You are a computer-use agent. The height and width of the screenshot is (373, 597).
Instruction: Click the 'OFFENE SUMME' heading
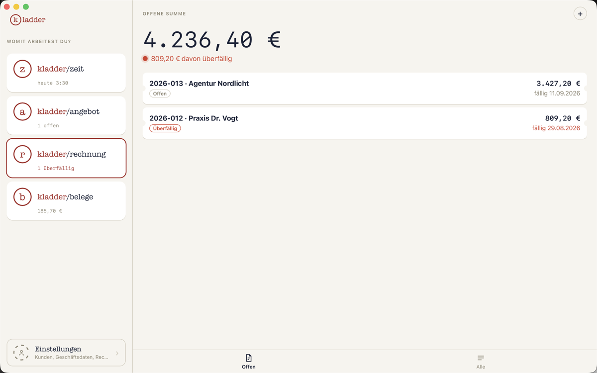click(x=164, y=14)
